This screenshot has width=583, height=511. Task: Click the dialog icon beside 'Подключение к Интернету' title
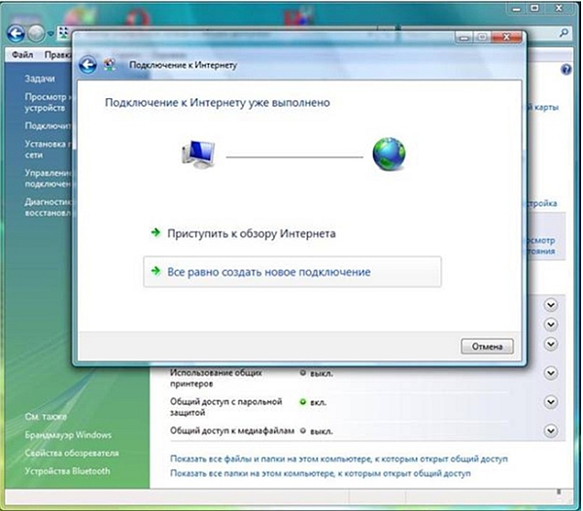coord(110,65)
